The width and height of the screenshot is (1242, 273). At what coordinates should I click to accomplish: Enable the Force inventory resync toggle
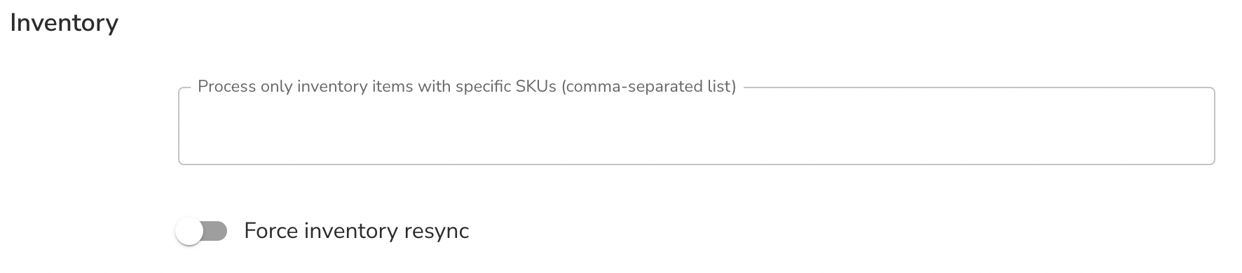tap(202, 232)
